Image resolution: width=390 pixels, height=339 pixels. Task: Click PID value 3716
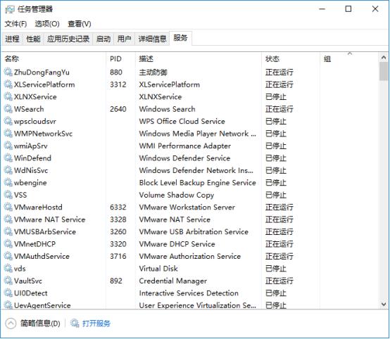tap(118, 256)
